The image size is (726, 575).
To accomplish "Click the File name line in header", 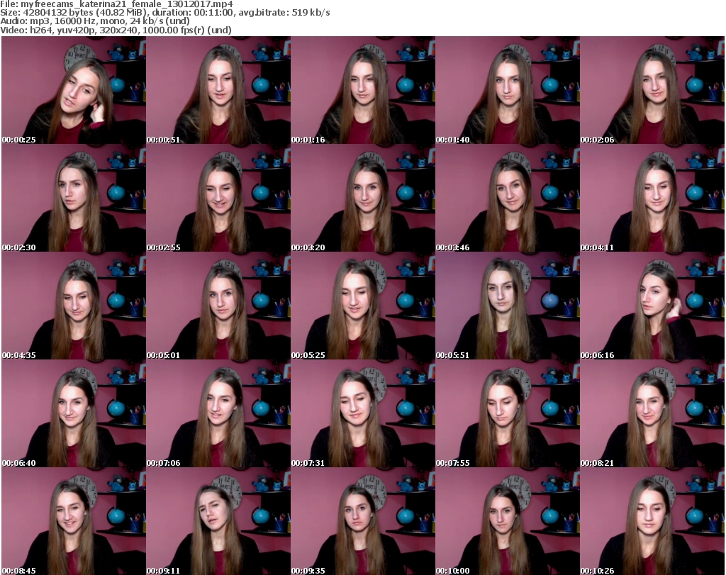I will click(x=116, y=4).
